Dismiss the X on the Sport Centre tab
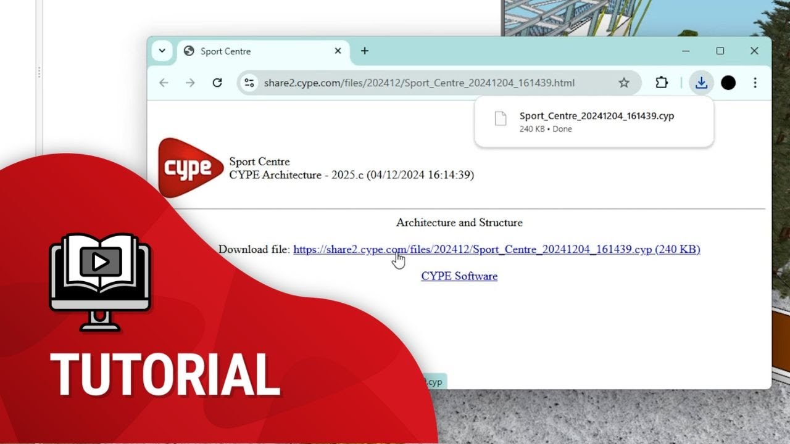The image size is (790, 444). tap(338, 51)
